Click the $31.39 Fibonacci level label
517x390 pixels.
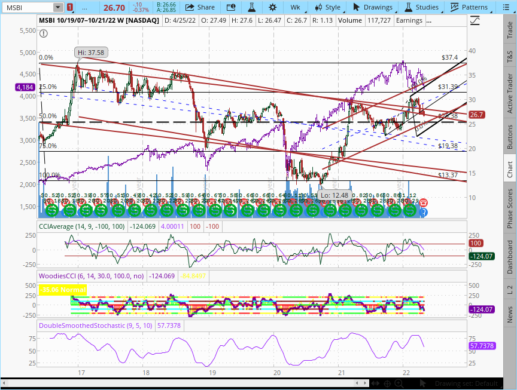tap(448, 87)
